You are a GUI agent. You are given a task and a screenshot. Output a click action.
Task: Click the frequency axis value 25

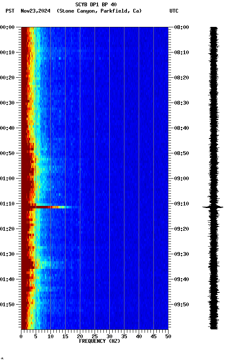[95, 337]
